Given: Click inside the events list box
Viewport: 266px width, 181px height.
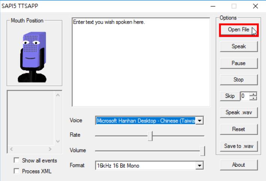Looking at the screenshot, I should coord(31,118).
